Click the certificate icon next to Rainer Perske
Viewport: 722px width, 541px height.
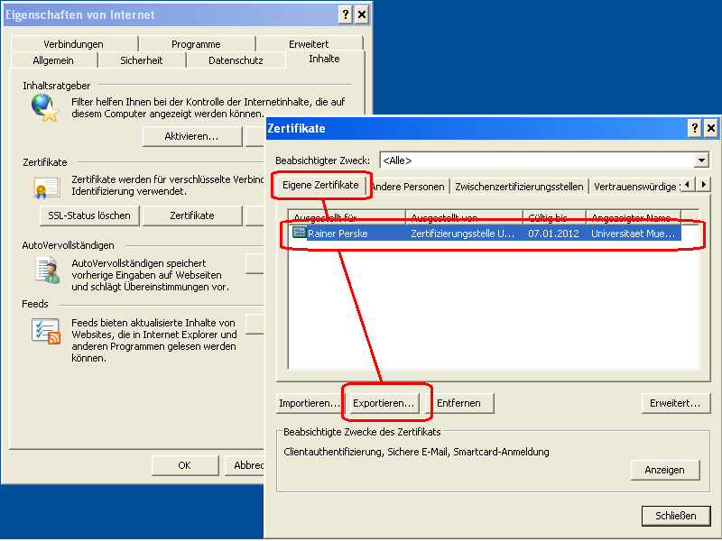point(298,233)
